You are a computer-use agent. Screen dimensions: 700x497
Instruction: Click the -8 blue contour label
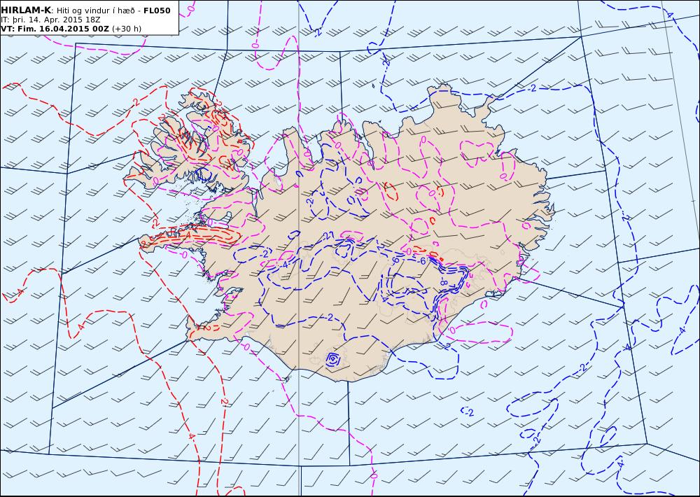pos(444,282)
